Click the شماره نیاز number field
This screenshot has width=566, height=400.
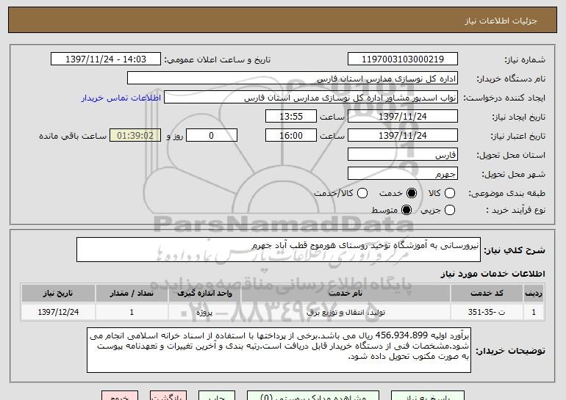click(403, 59)
